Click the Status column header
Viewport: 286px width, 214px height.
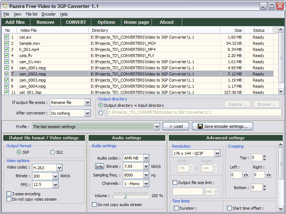click(259, 30)
